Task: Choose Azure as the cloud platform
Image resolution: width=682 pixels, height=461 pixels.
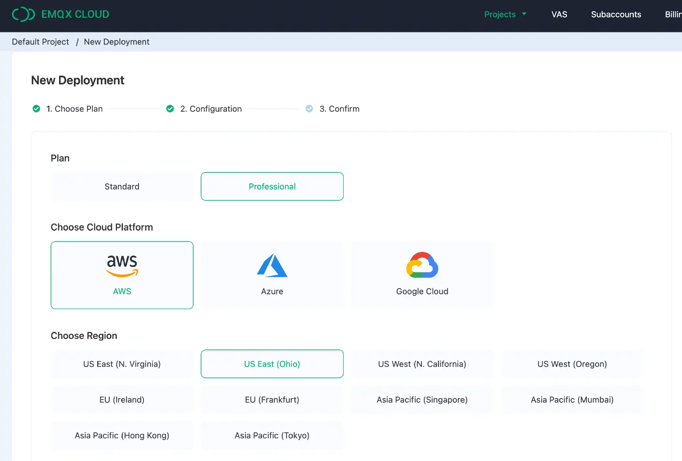Action: coord(272,275)
